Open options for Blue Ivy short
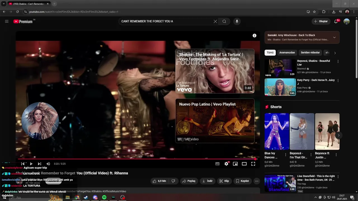This screenshot has width=358, height=201. click(286, 155)
